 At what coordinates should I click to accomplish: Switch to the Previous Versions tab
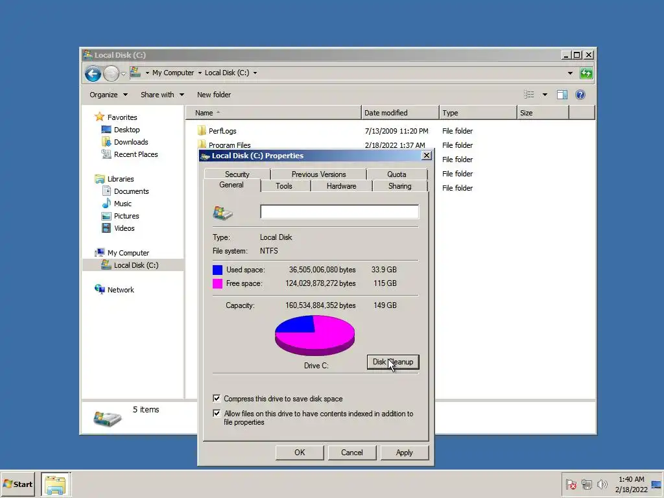[318, 174]
